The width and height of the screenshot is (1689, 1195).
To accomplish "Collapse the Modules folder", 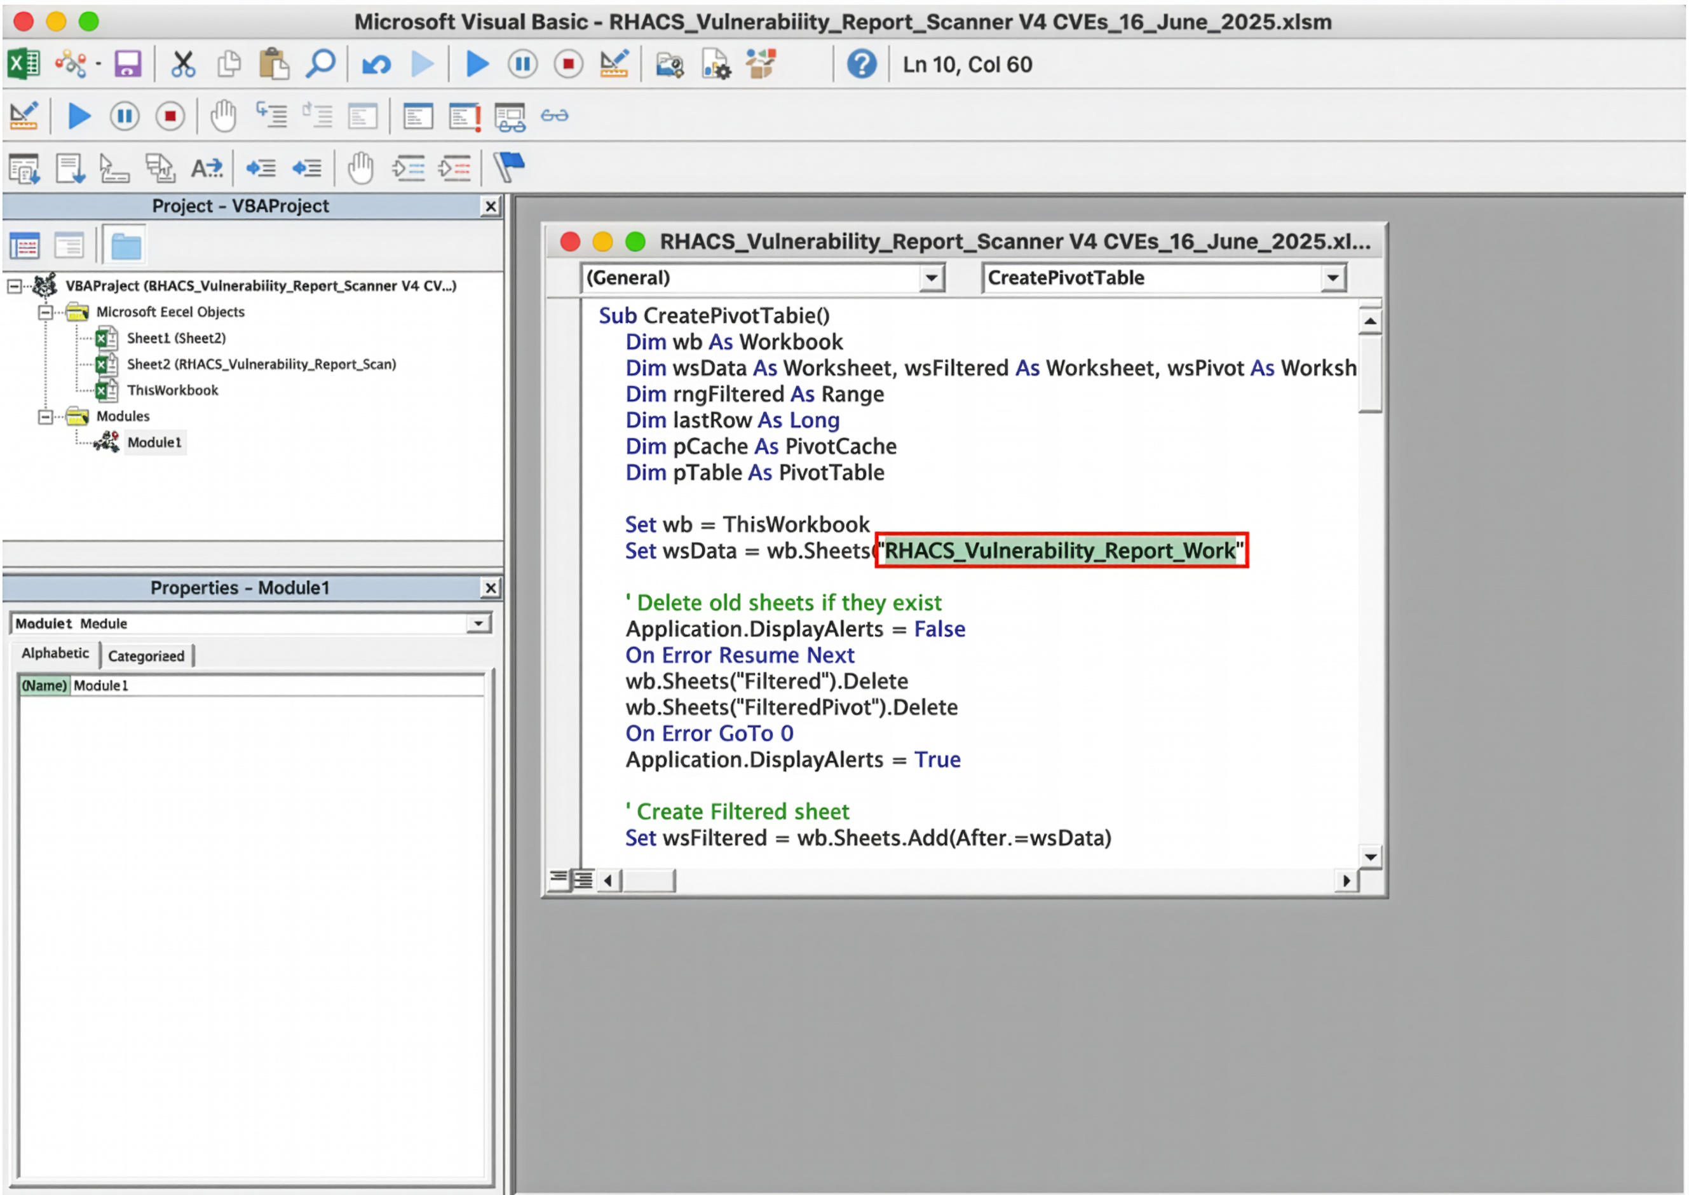I will 46,417.
